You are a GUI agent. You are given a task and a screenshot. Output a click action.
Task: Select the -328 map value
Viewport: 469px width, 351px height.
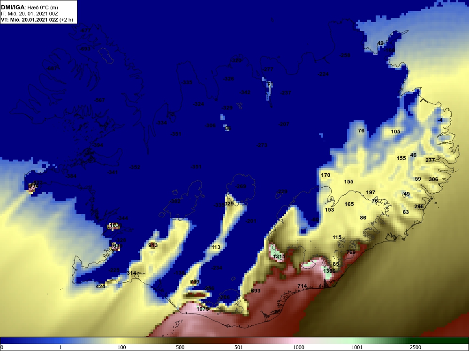(121, 240)
